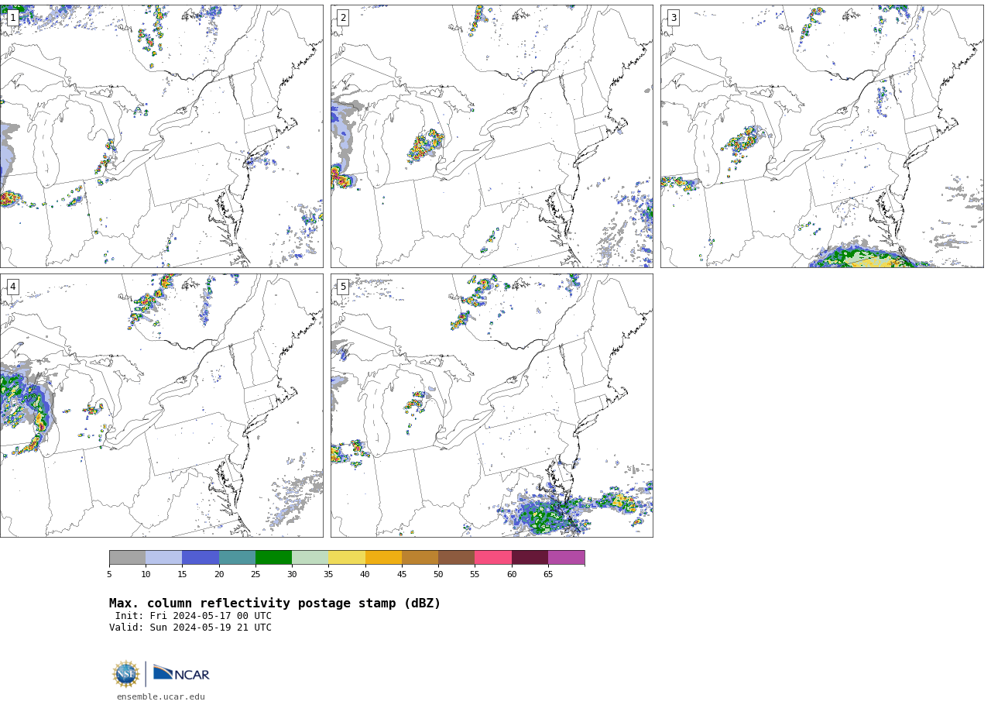Select the pale green 30-35 dBZ swatch

[x=310, y=558]
